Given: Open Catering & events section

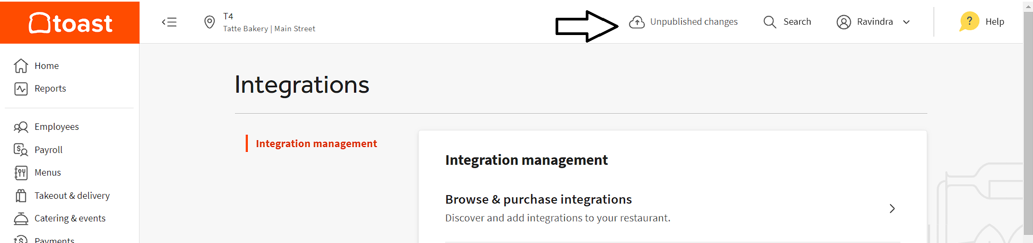Looking at the screenshot, I should click(x=70, y=218).
